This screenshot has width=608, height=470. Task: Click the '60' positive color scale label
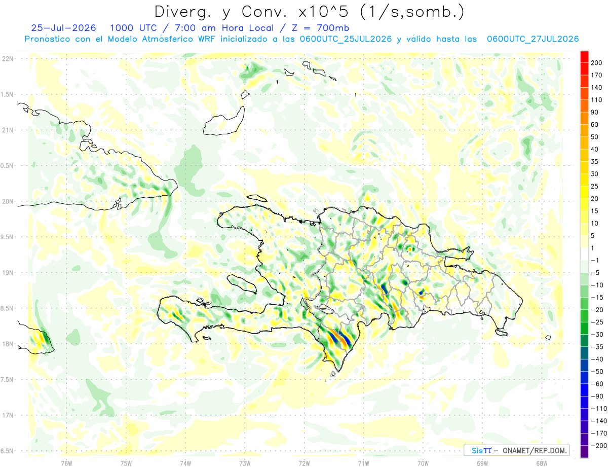click(x=596, y=125)
